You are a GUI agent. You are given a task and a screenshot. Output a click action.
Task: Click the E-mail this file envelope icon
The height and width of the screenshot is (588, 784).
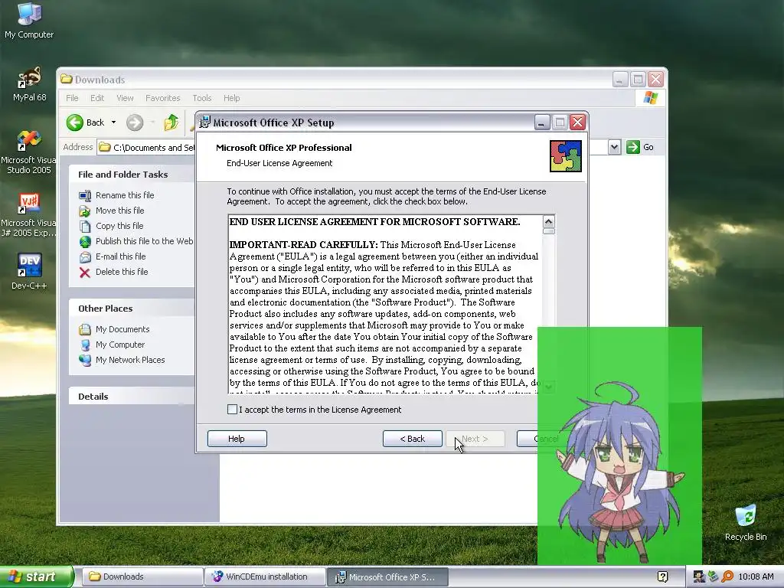point(85,257)
